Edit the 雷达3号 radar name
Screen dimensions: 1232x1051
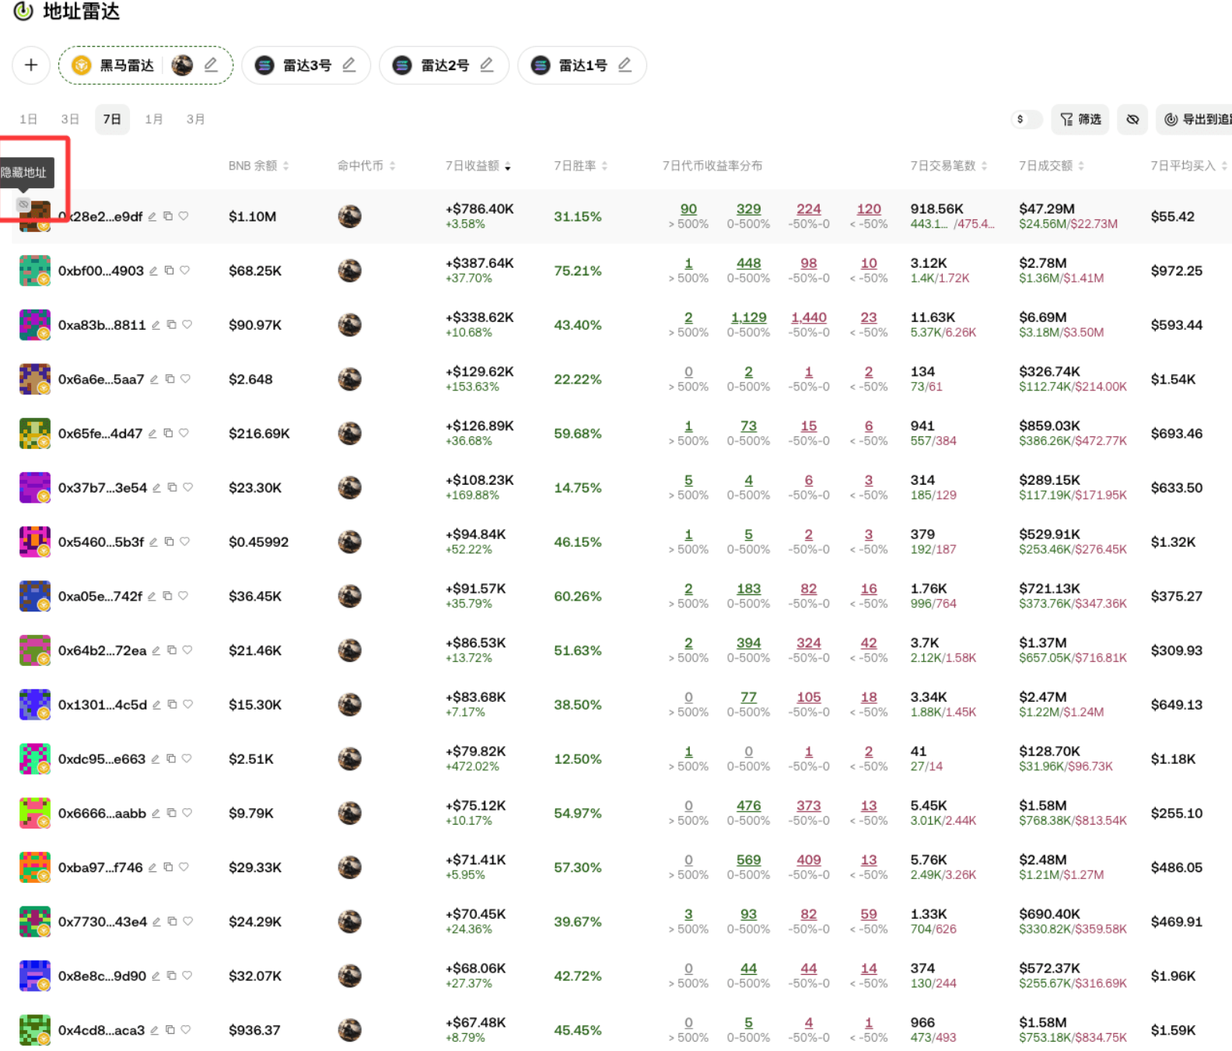349,65
